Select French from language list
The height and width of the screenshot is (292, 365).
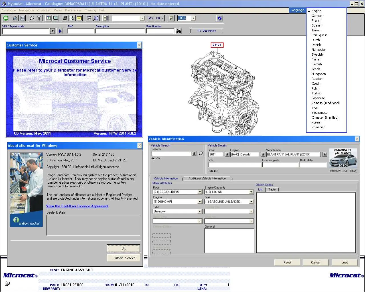tap(316, 21)
